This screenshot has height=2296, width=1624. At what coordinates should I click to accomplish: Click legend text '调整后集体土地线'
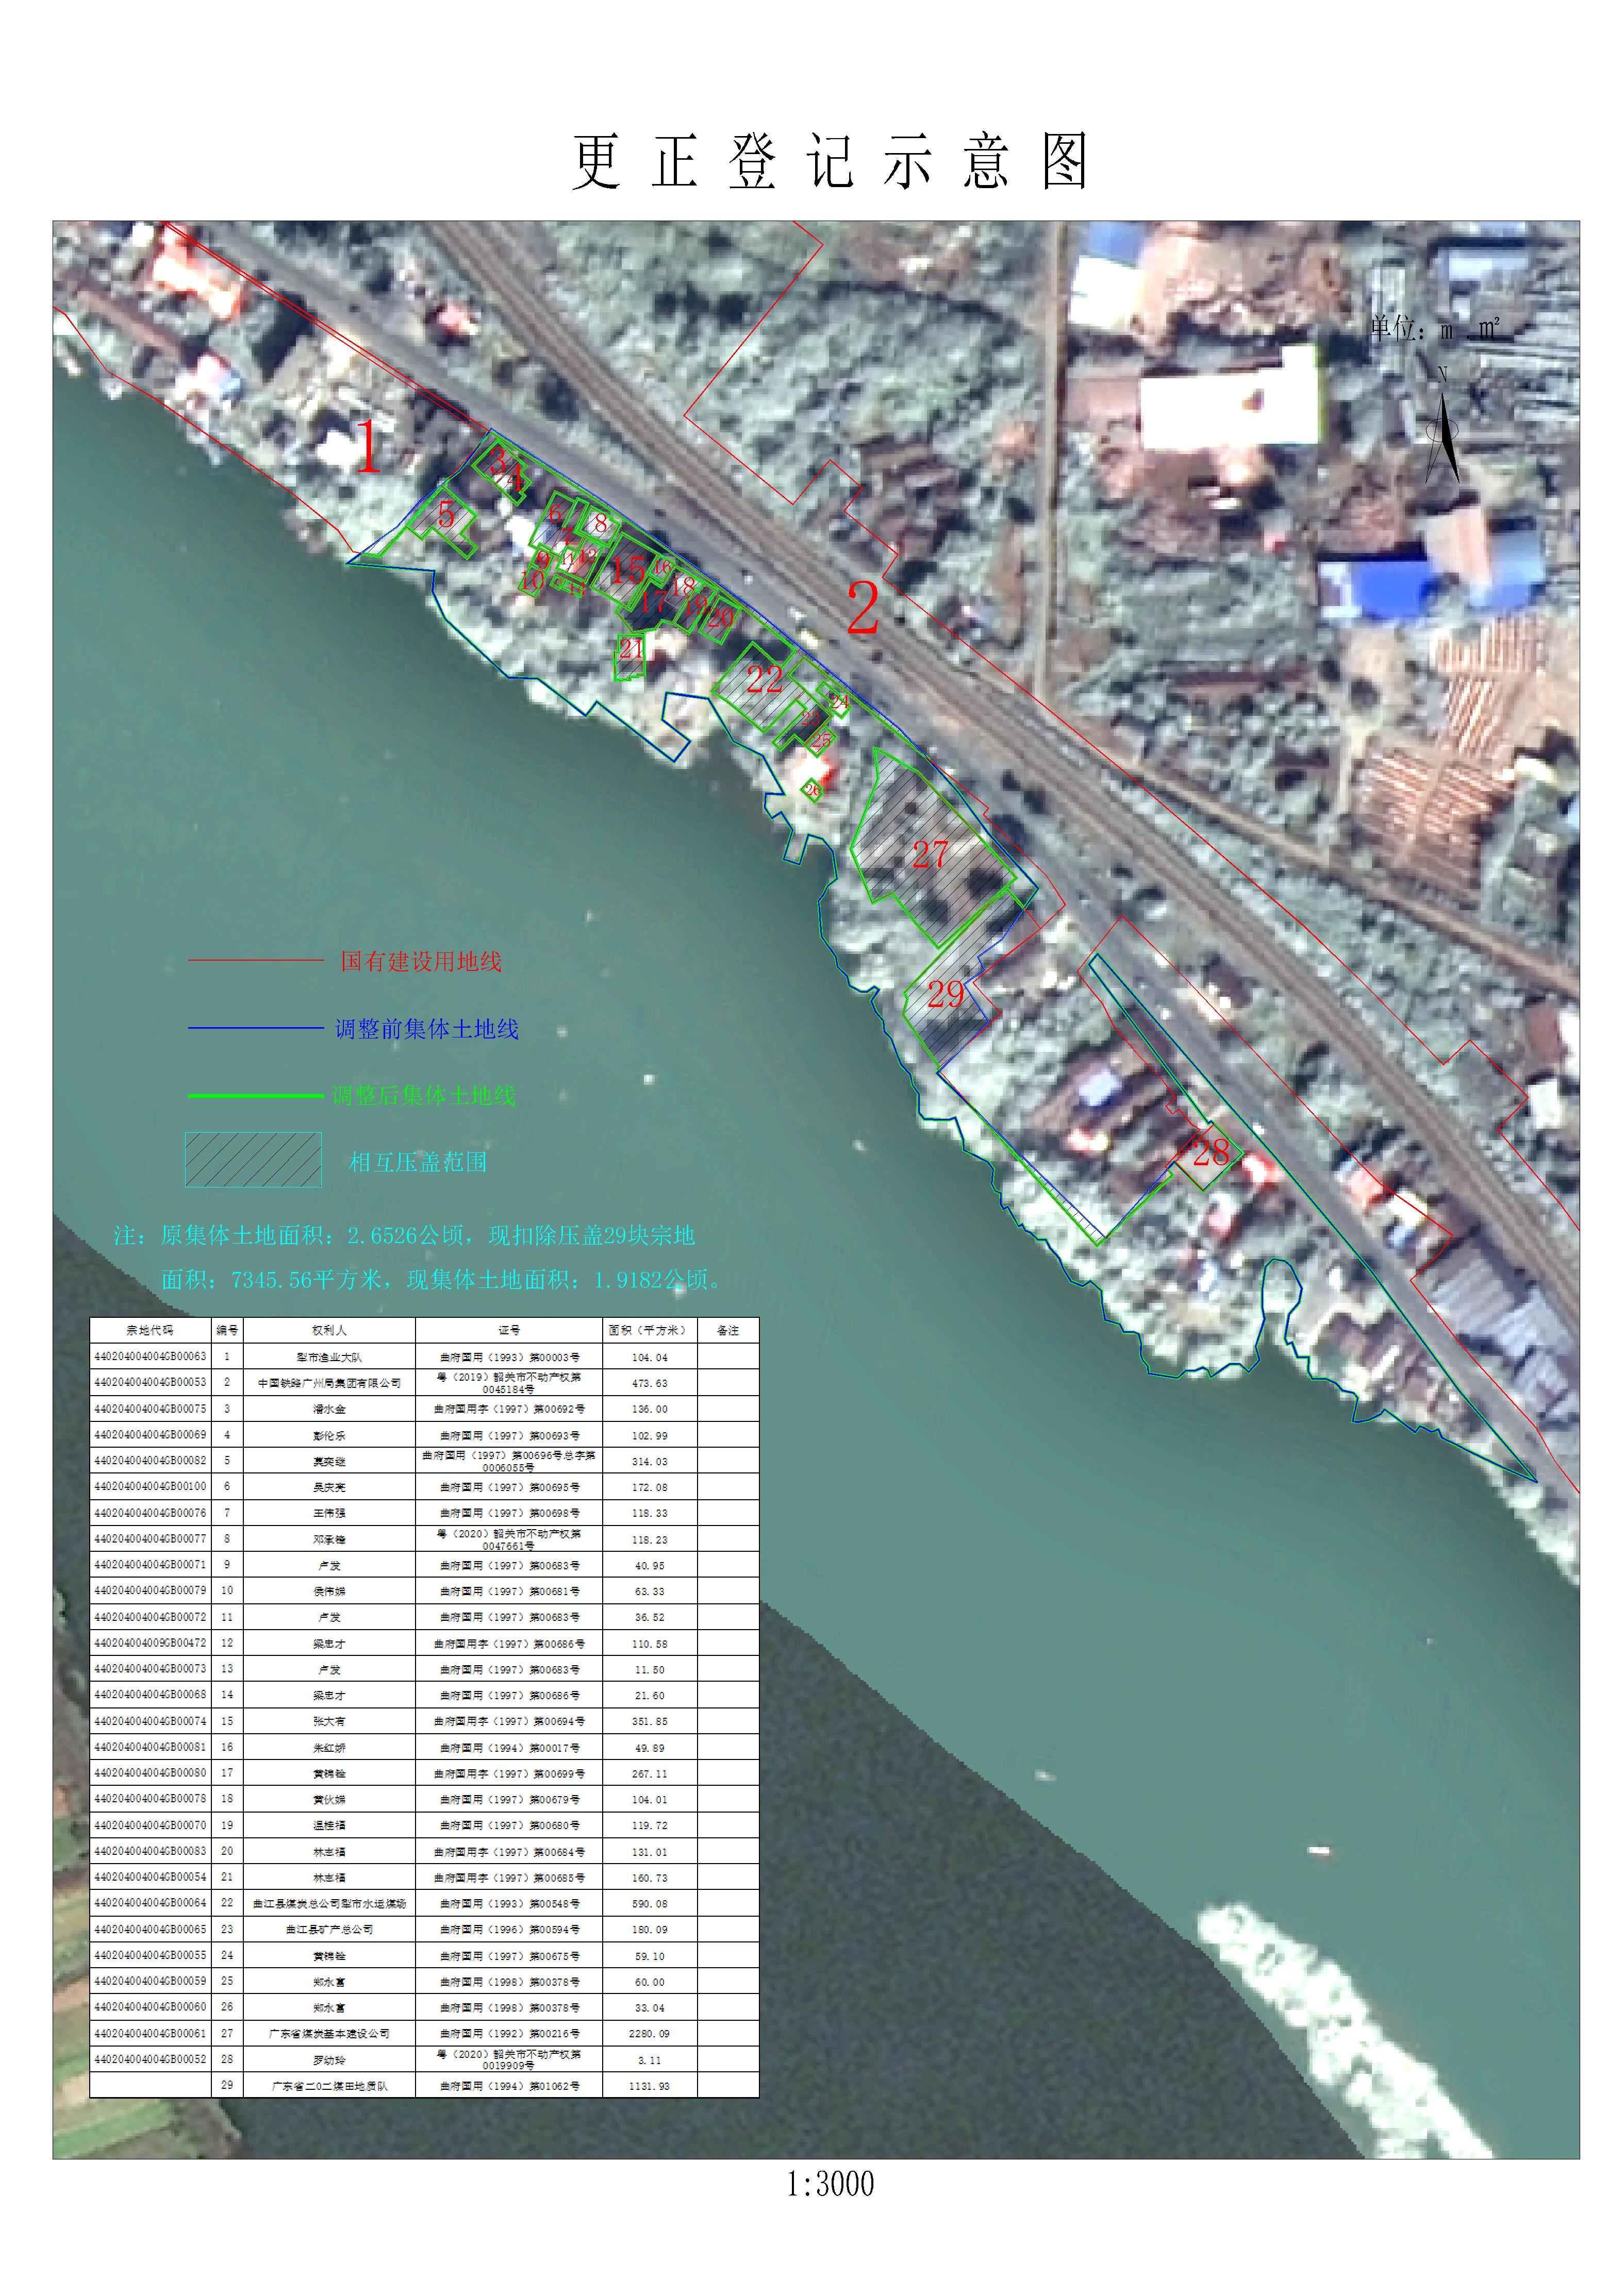coord(424,1095)
